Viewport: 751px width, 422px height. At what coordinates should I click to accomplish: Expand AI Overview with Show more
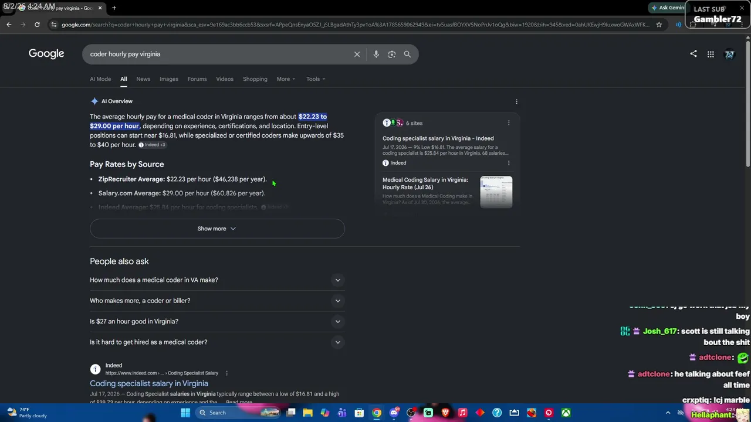click(217, 229)
